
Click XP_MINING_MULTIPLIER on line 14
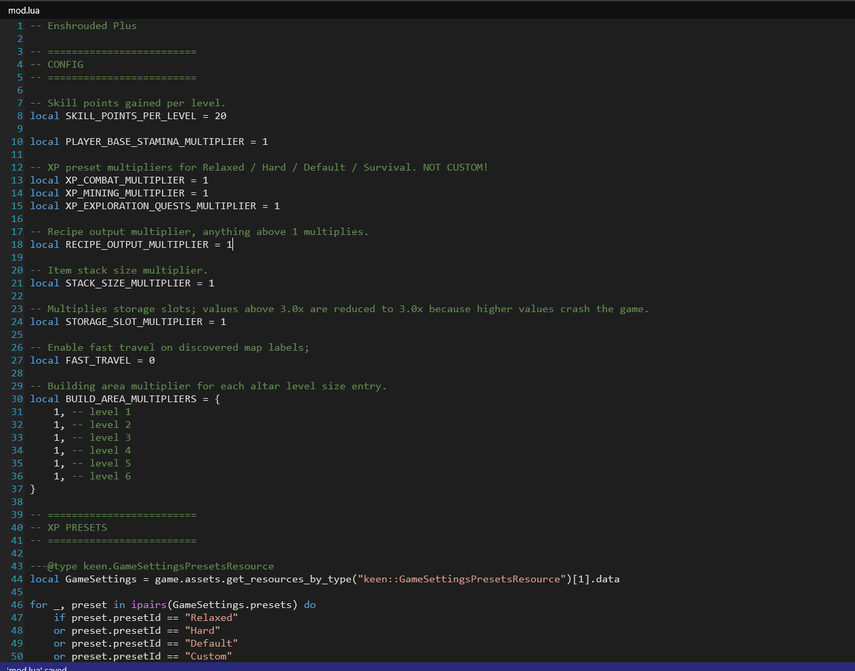coord(125,193)
